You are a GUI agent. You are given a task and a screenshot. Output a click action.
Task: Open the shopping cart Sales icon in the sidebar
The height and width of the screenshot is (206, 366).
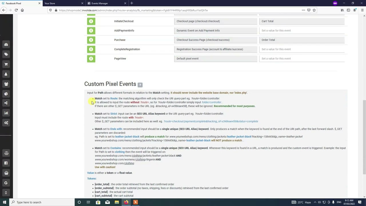(x=6, y=64)
